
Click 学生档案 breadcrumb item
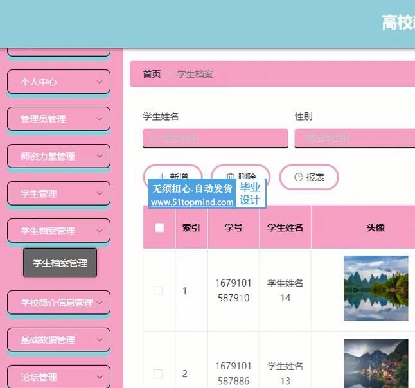[195, 74]
